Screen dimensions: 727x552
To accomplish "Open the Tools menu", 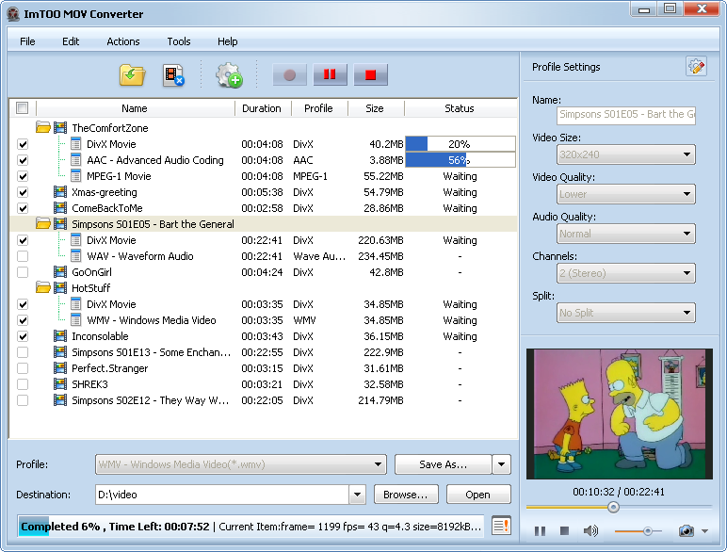I will (179, 41).
